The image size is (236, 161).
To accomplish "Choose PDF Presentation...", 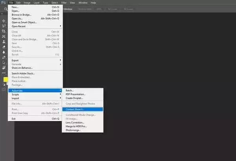I will [83, 94].
